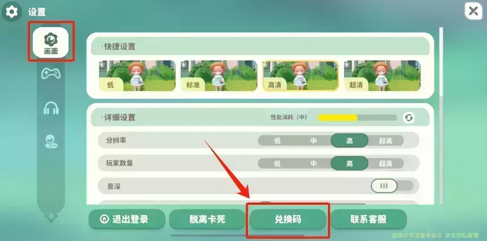This screenshot has height=241, width=487.
Task: Select the 标准 quality preset thumbnail
Action: (x=219, y=76)
